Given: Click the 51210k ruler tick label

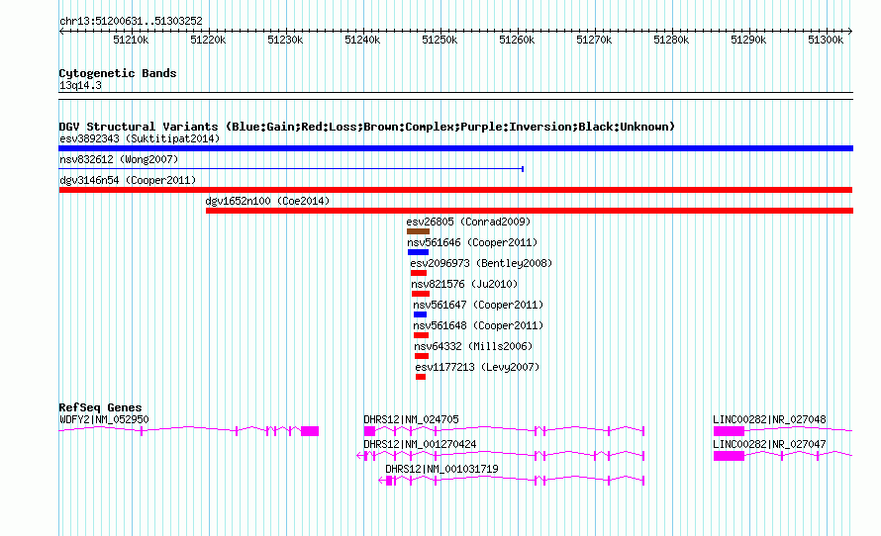Looking at the screenshot, I should click(131, 40).
